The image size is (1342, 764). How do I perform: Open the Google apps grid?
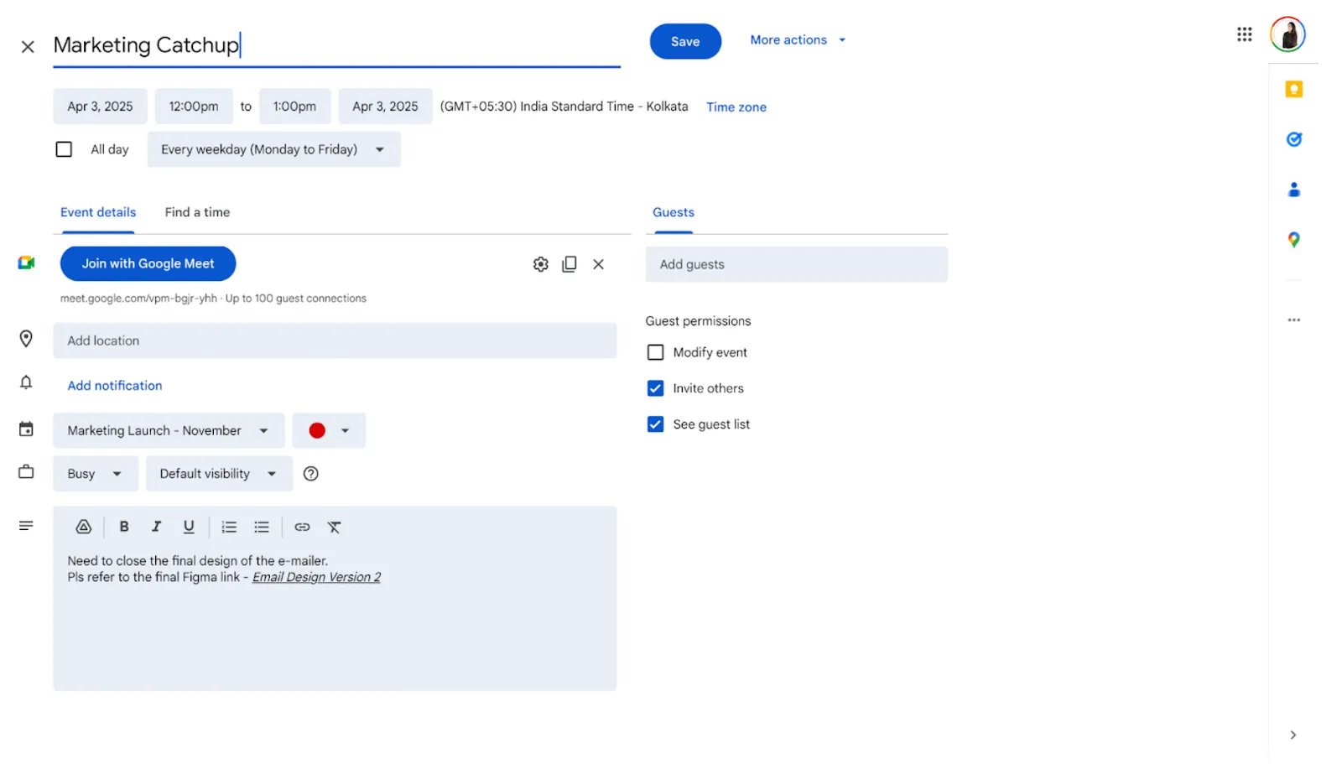pyautogui.click(x=1244, y=34)
